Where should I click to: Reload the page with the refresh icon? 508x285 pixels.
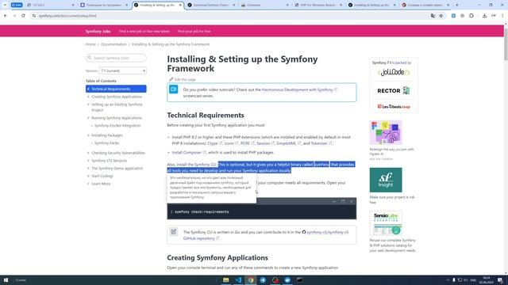[x=23, y=16]
